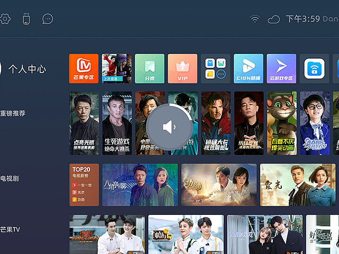Select 芒果TV in the sidebar
The height and width of the screenshot is (254, 339).
(x=10, y=229)
